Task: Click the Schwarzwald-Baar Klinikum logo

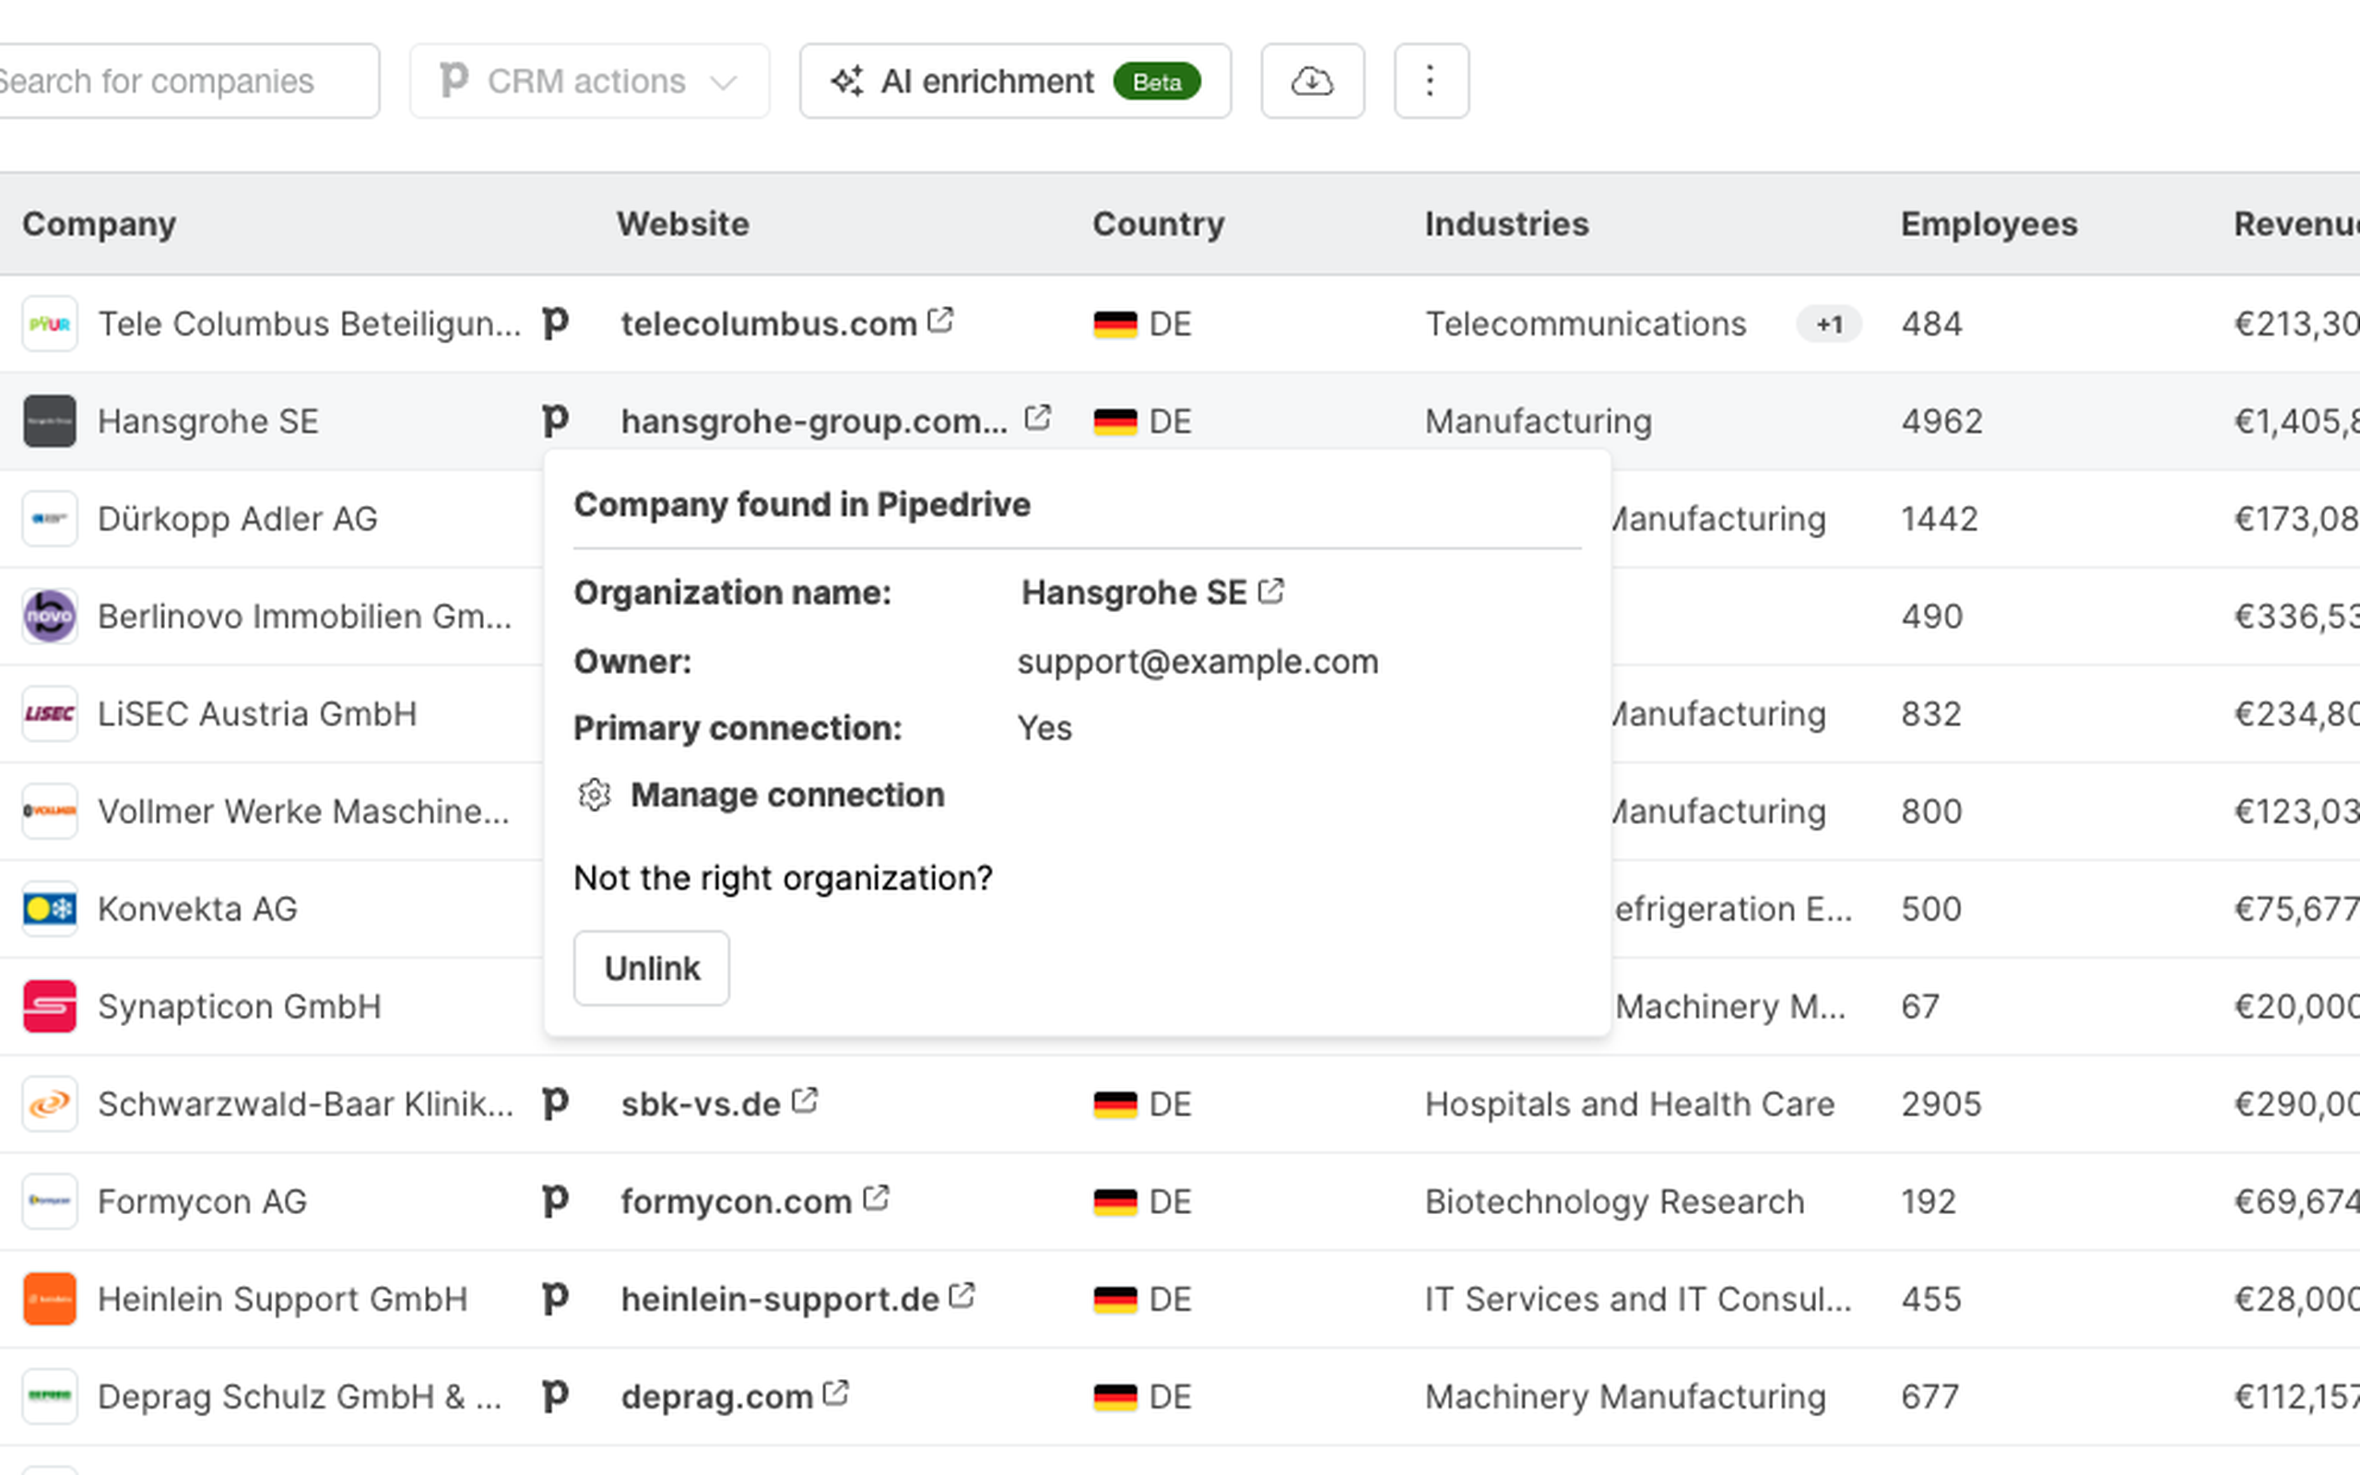Action: coord(50,1103)
